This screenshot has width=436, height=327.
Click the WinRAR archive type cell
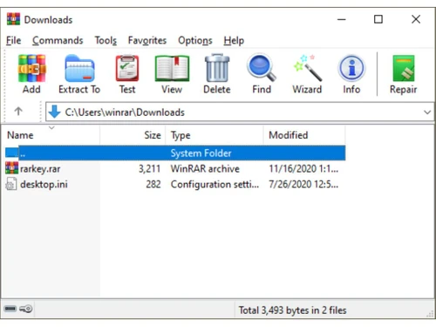[x=205, y=168]
